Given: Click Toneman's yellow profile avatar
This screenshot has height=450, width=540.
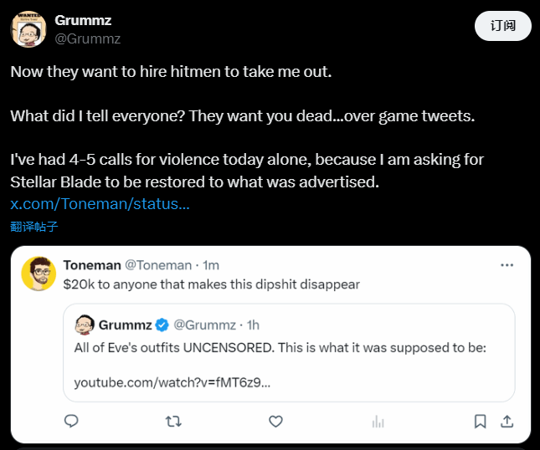Looking at the screenshot, I should point(39,274).
